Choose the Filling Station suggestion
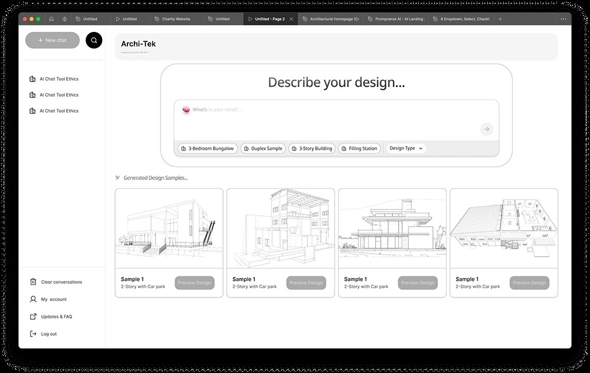Image resolution: width=590 pixels, height=373 pixels. pos(359,149)
